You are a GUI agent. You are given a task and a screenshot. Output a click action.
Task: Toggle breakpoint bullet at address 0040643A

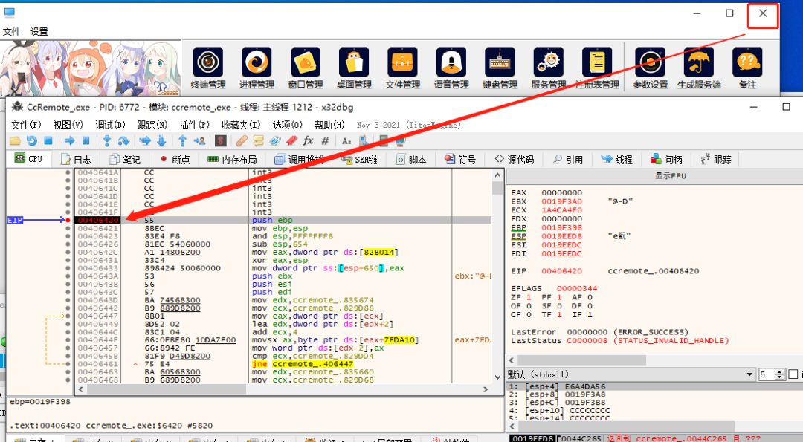[68, 276]
